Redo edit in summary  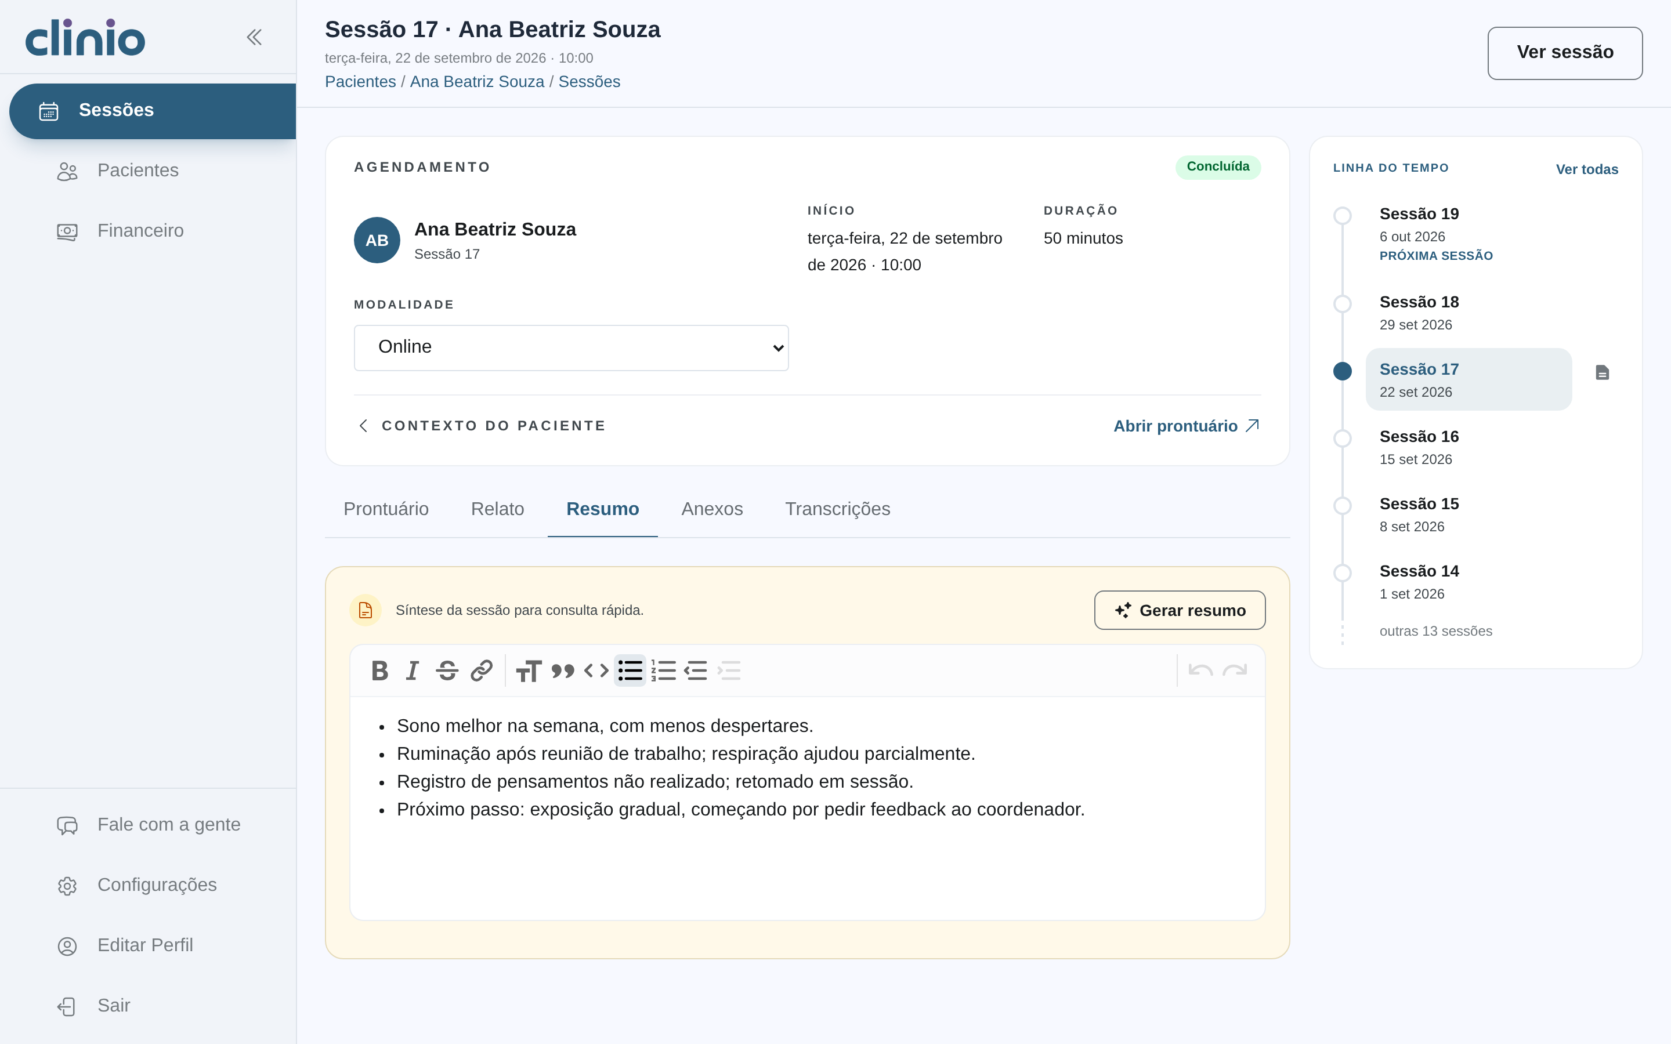tap(1235, 670)
